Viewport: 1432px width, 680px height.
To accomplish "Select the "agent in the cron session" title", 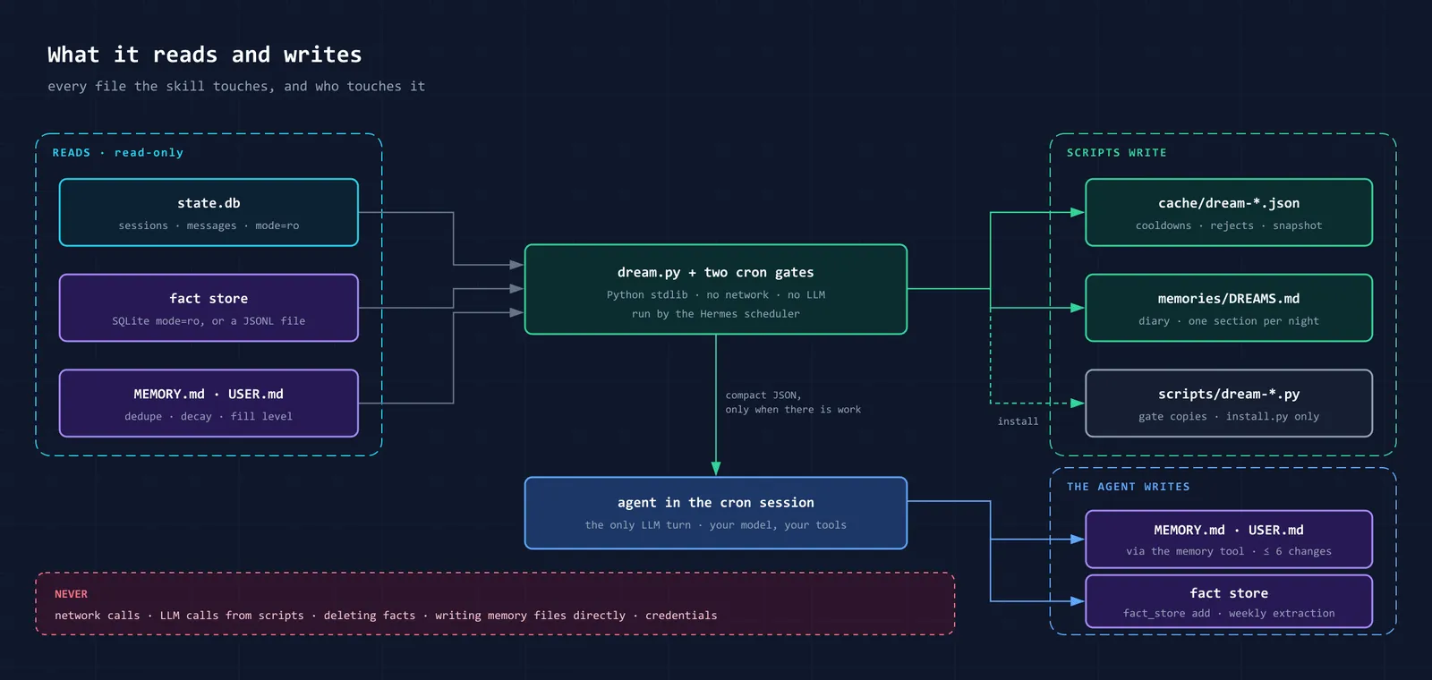I will click(716, 503).
